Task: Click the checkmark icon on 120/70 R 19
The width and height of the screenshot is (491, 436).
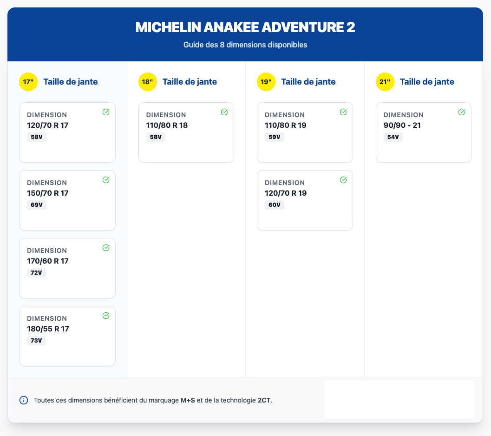Action: pos(343,180)
